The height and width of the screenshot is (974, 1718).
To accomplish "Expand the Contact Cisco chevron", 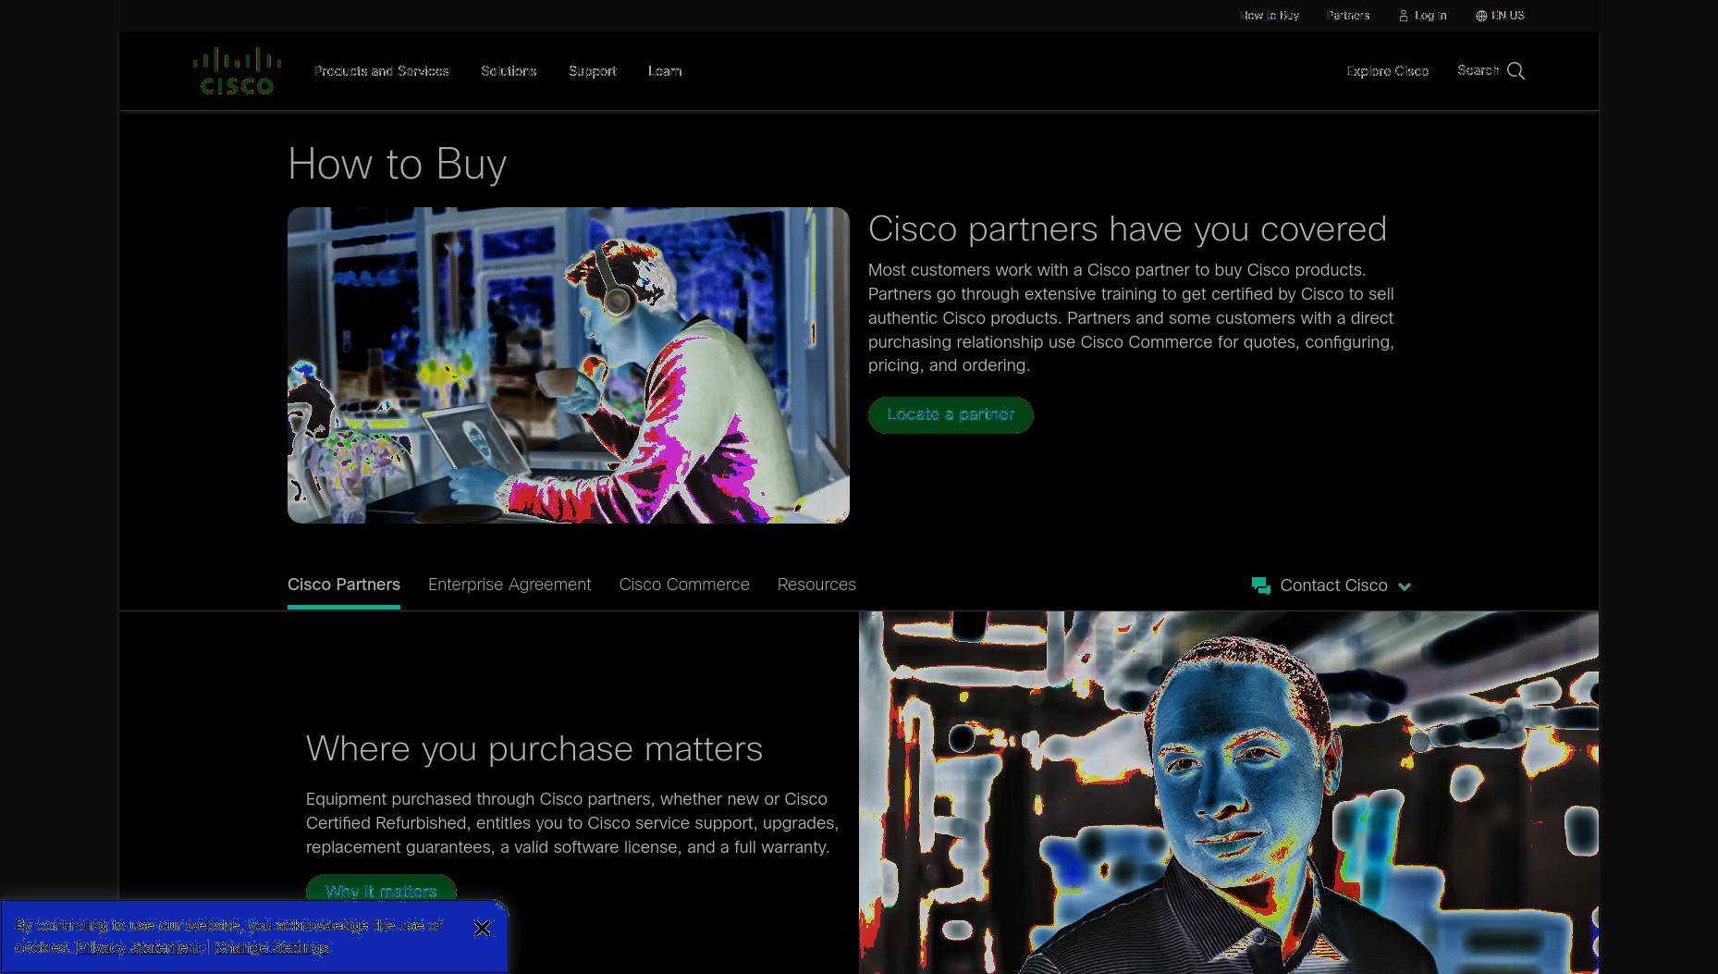I will 1405,586.
